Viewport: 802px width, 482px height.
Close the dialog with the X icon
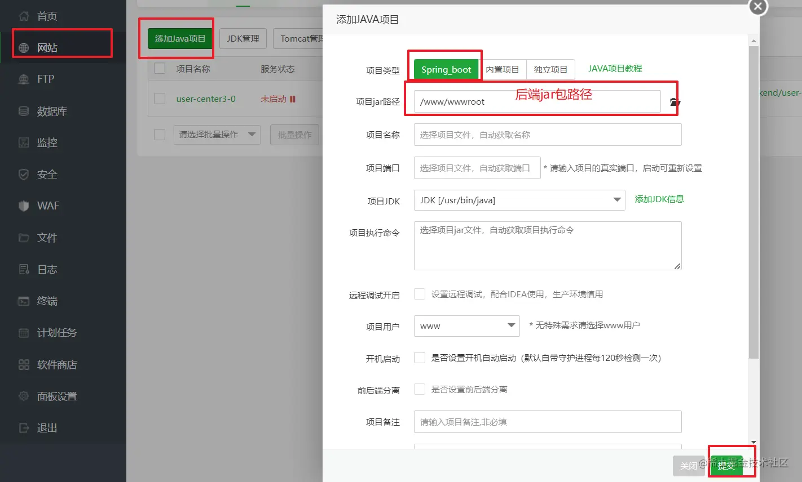pyautogui.click(x=758, y=7)
